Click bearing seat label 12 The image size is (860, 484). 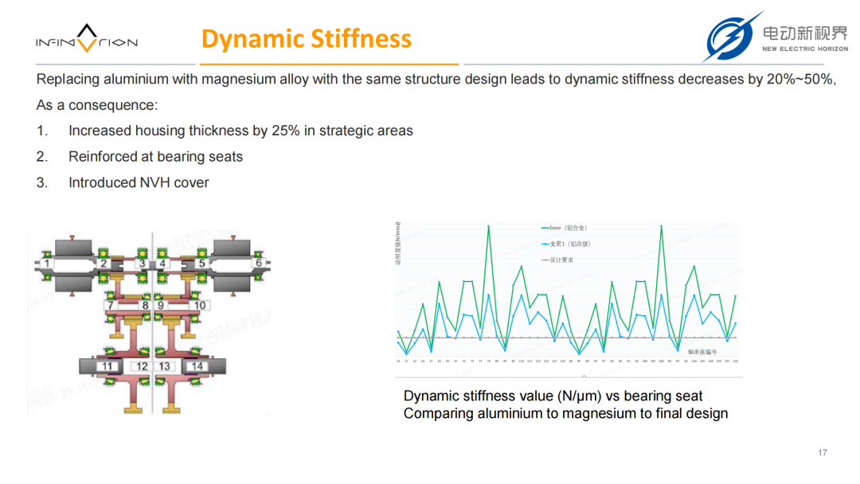coord(143,366)
